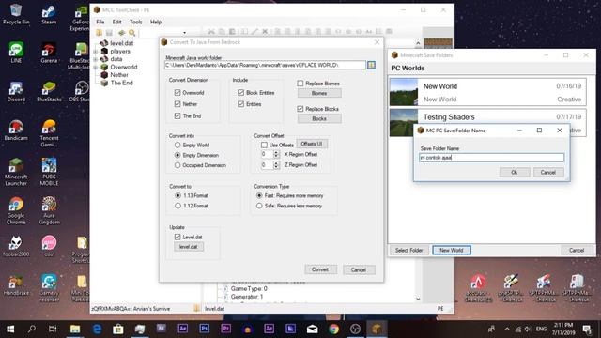Click the Biomes button

pyautogui.click(x=319, y=93)
